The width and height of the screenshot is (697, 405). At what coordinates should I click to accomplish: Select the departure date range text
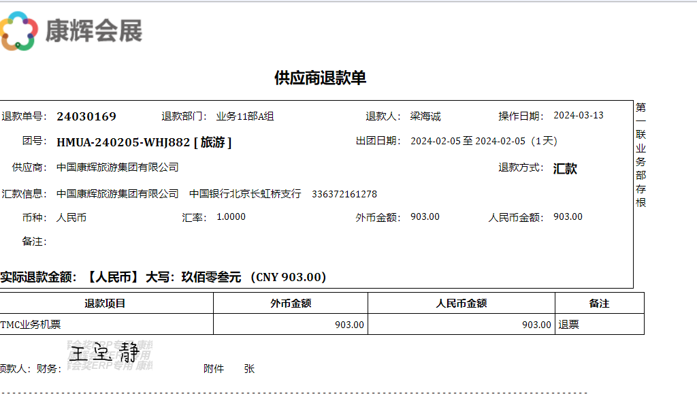[x=484, y=142]
